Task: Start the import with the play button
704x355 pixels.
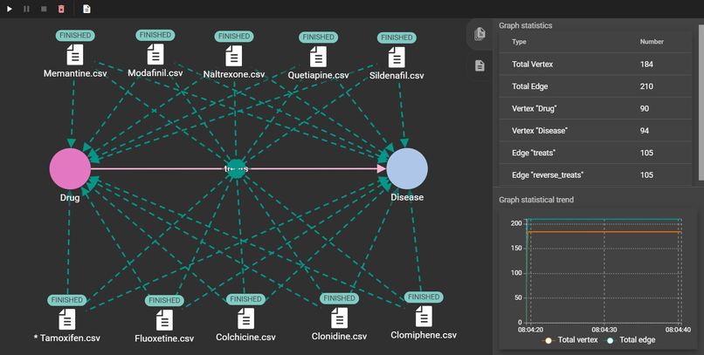Action: tap(10, 9)
